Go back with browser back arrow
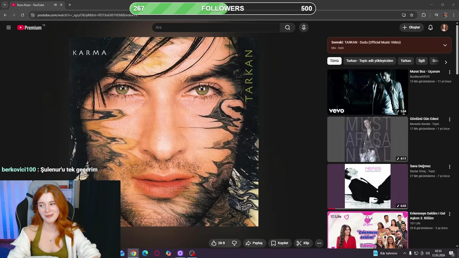 click(x=5, y=15)
